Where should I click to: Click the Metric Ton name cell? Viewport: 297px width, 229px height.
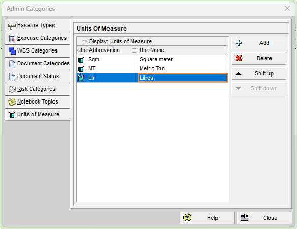pyautogui.click(x=183, y=69)
